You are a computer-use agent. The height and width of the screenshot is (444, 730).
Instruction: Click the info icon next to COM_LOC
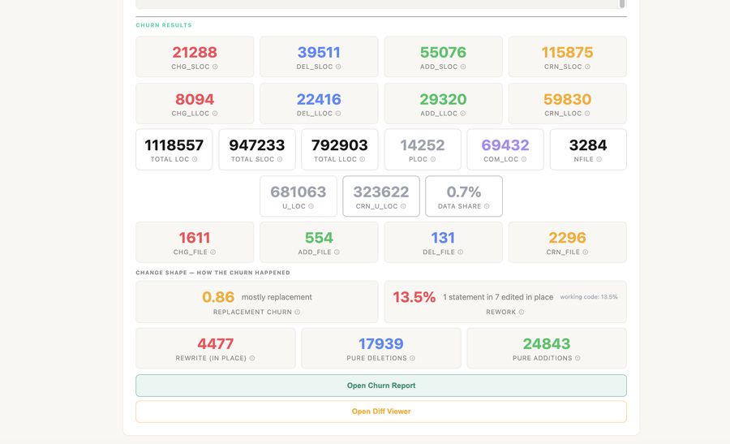pos(524,159)
